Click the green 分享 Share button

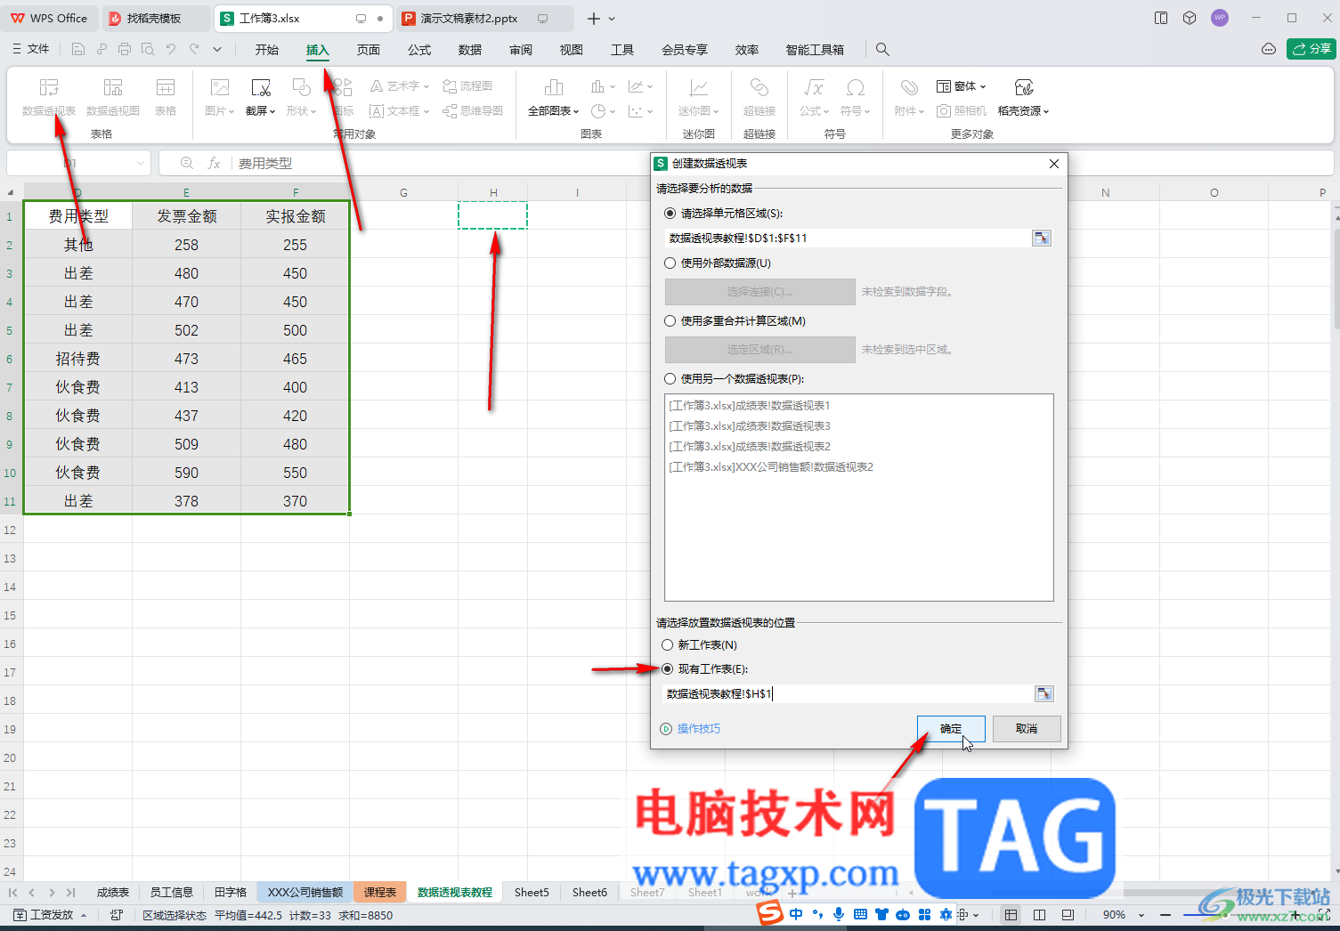pyautogui.click(x=1312, y=49)
